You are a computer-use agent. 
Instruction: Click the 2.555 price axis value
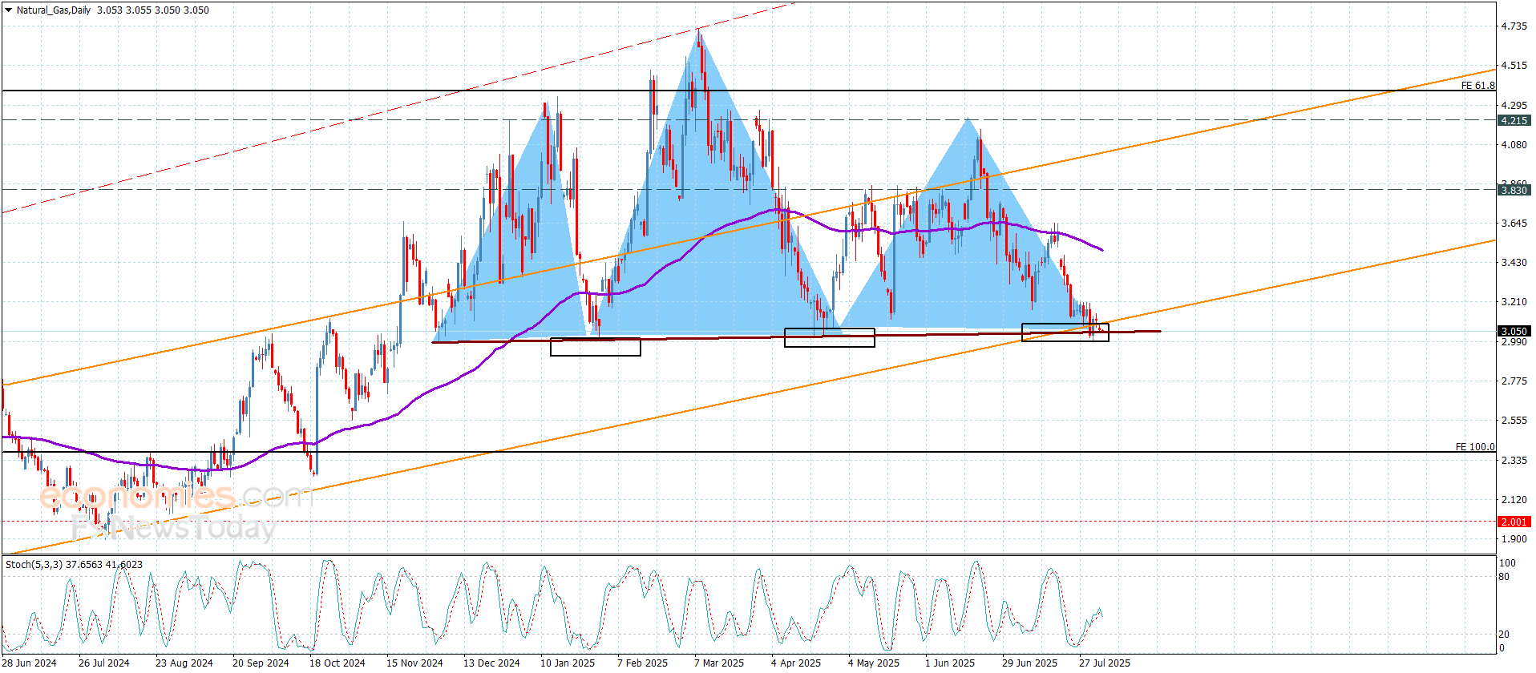coord(1514,420)
